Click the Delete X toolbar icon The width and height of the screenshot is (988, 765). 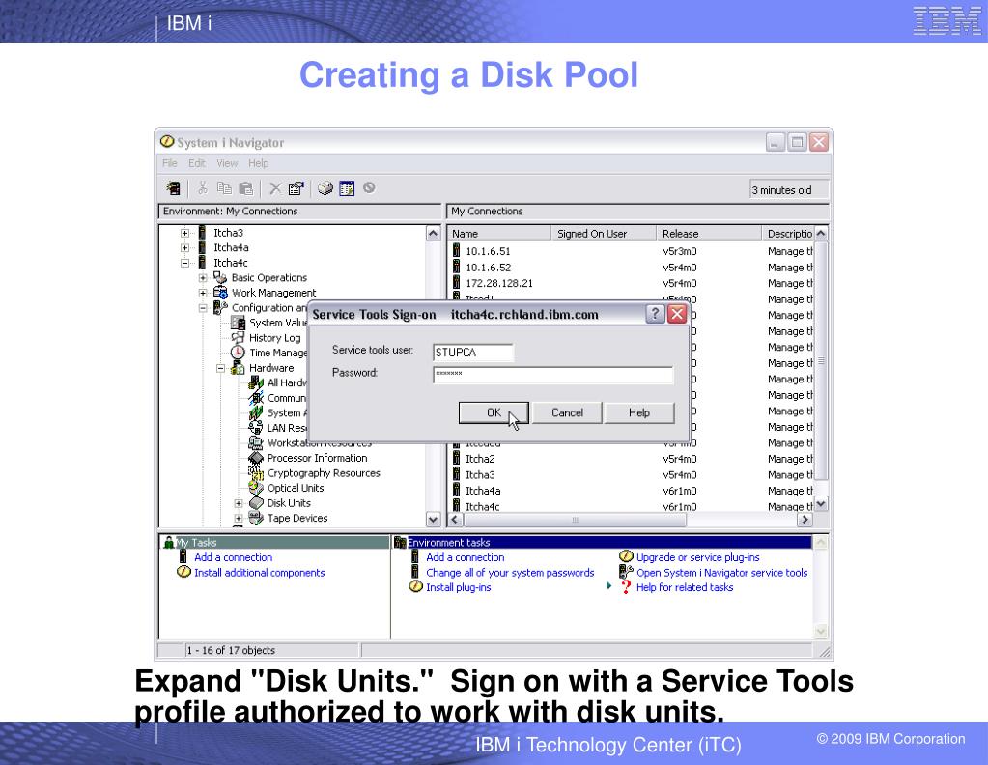[275, 187]
